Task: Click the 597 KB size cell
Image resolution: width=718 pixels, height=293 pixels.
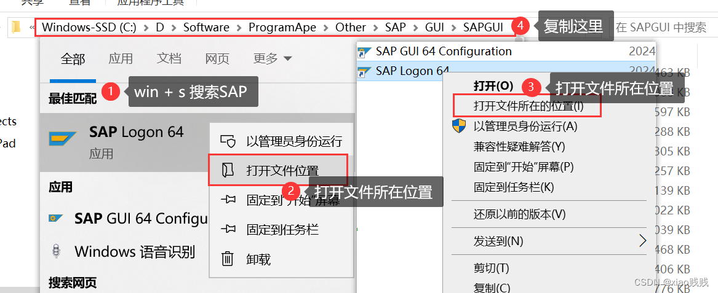Action: point(672,112)
